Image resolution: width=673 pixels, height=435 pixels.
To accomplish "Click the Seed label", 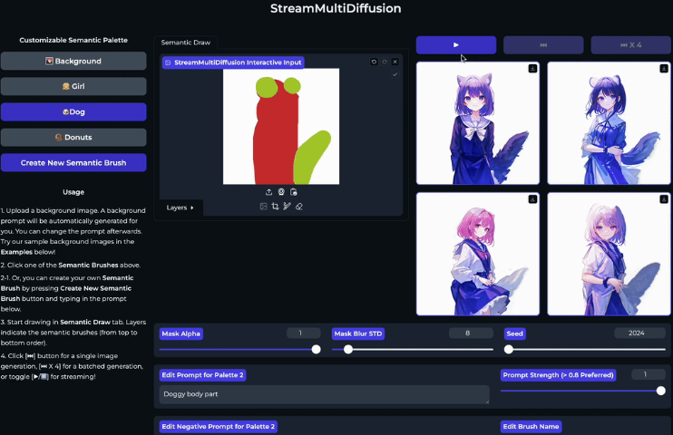I will (514, 333).
